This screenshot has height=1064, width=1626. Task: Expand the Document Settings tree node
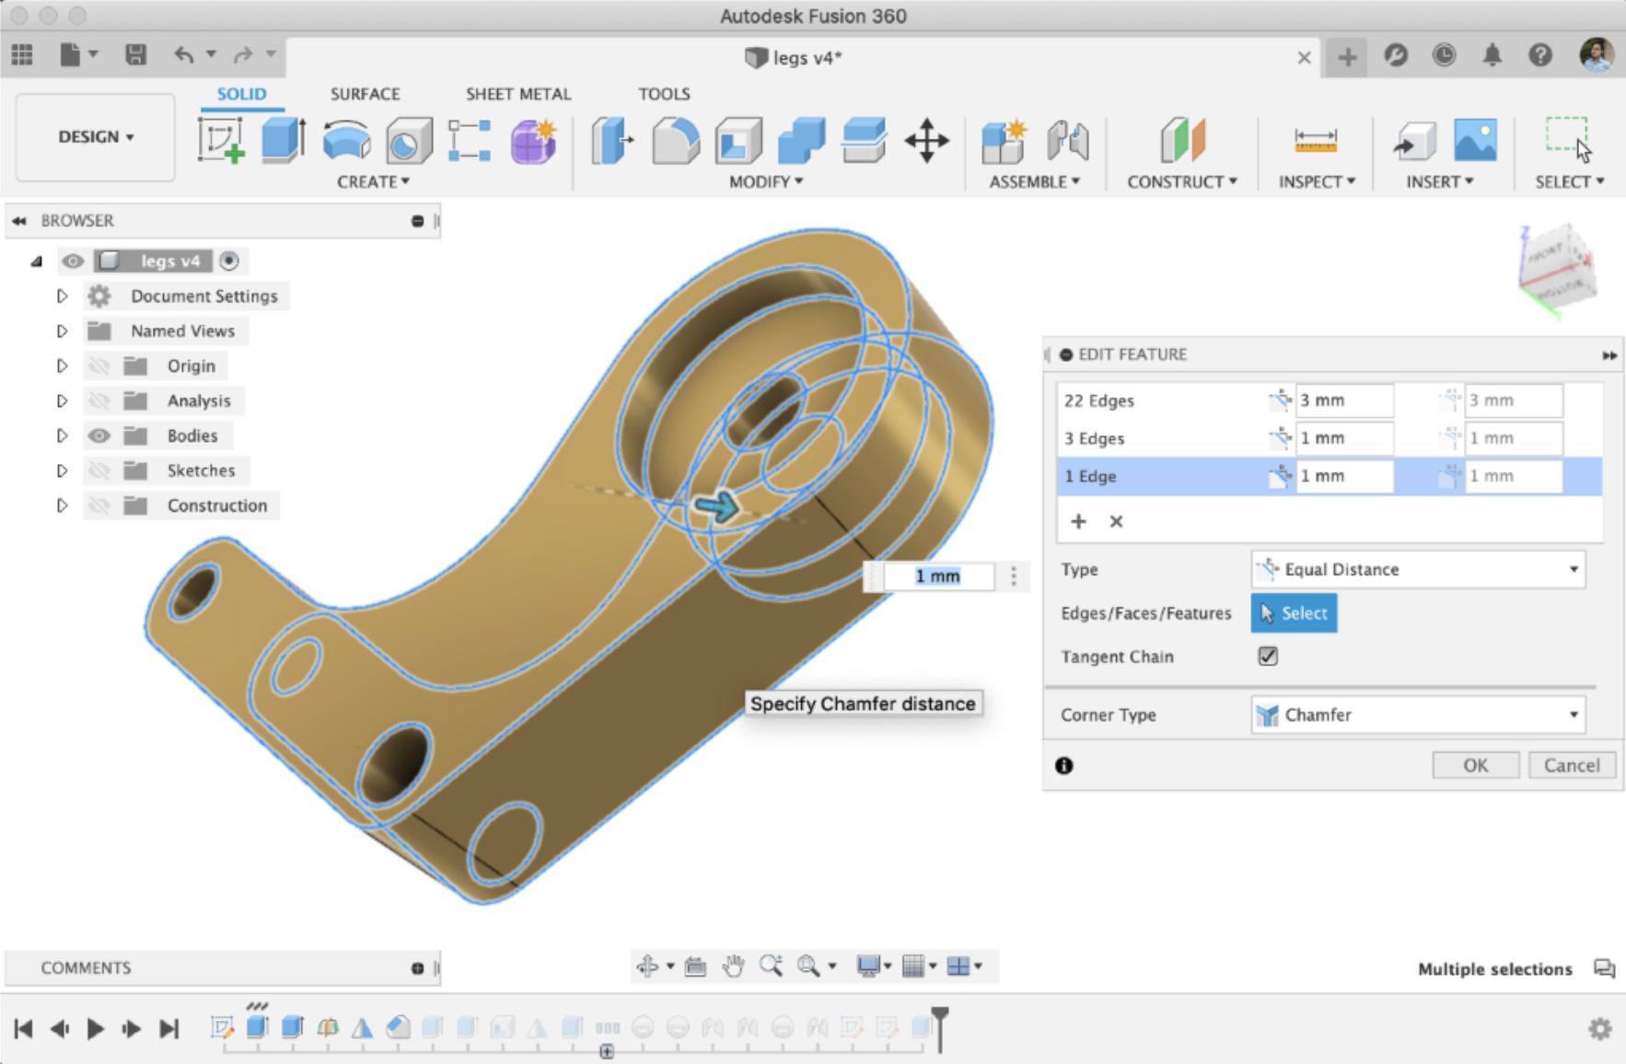[63, 296]
